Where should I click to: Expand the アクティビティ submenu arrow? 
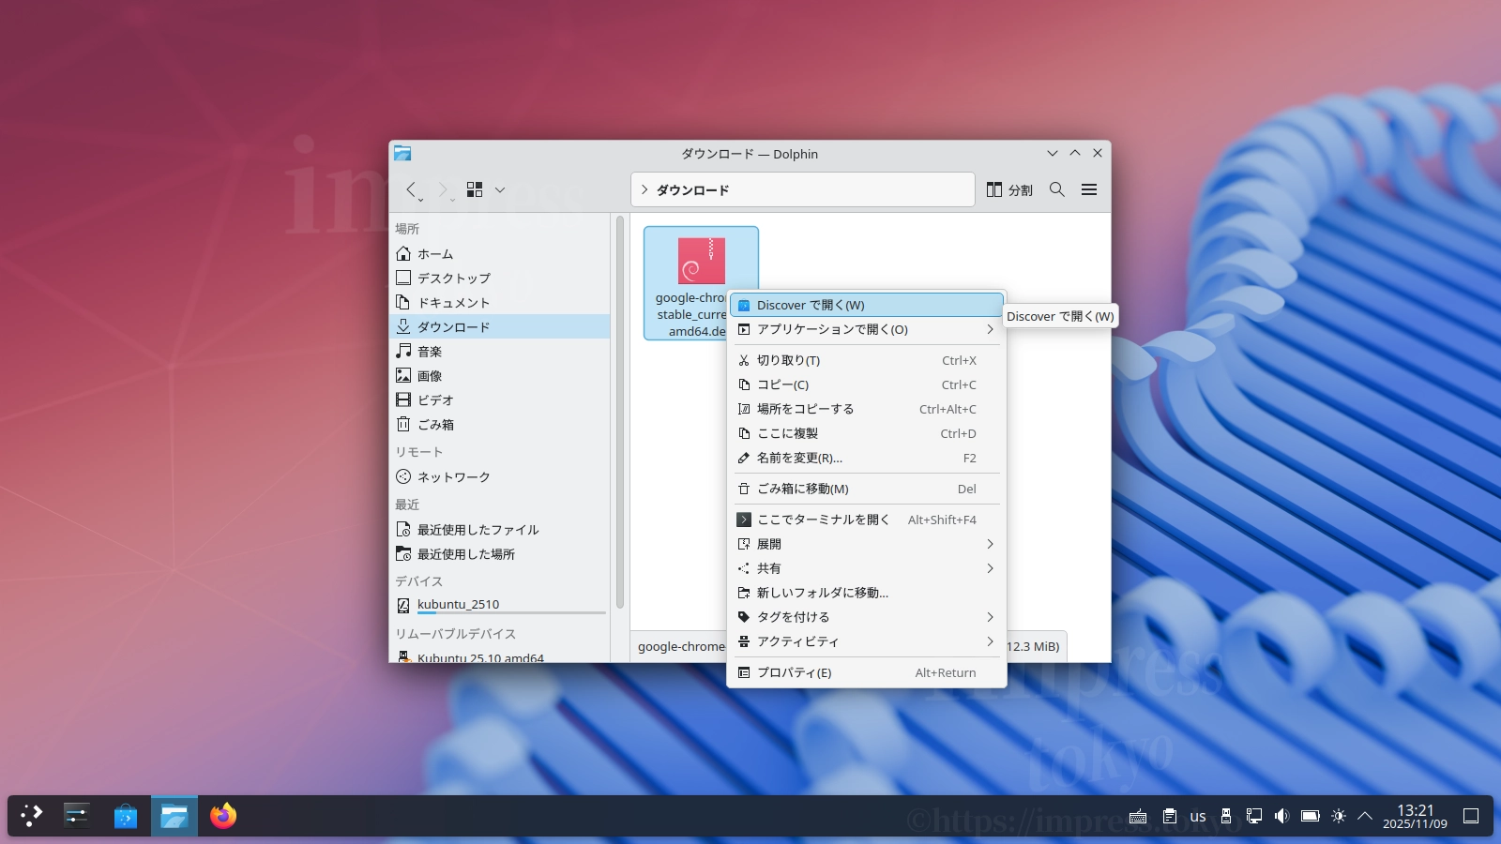tap(990, 641)
